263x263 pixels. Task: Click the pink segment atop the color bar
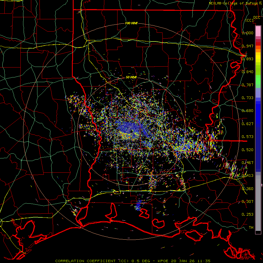[258, 31]
